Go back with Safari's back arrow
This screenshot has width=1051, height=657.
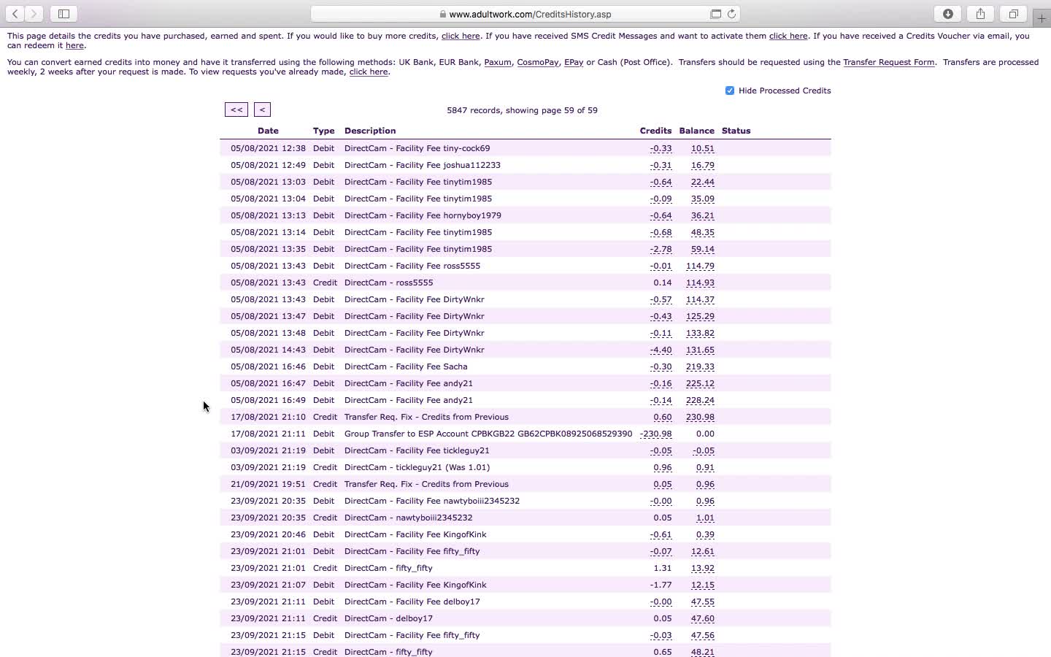(15, 14)
